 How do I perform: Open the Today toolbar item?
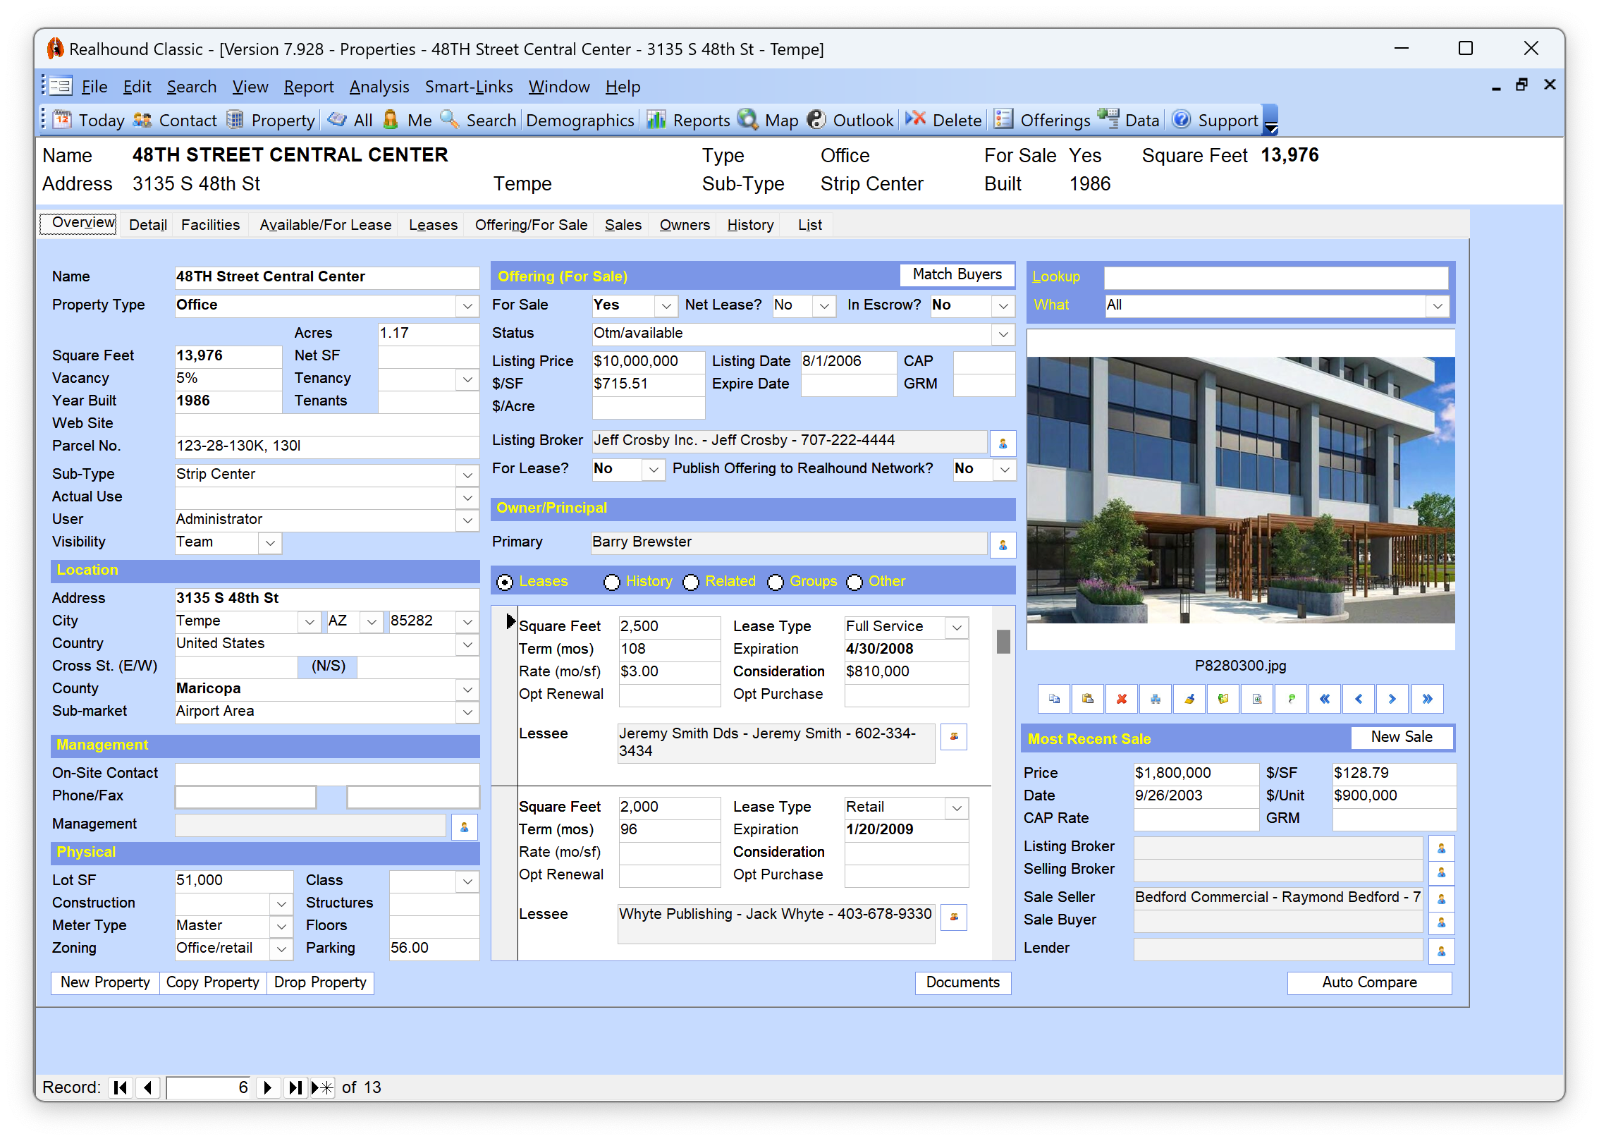tap(89, 121)
